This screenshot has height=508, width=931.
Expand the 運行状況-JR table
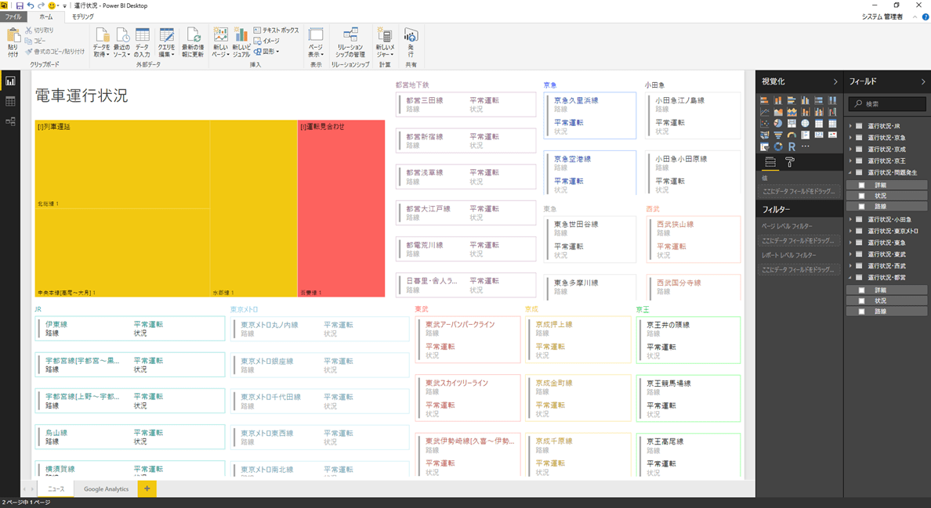click(x=850, y=126)
